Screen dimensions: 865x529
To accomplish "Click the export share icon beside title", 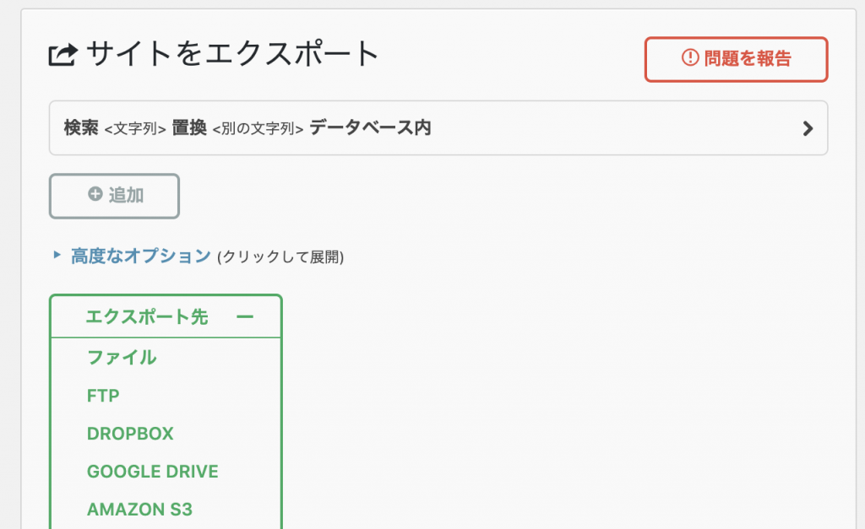I will click(63, 55).
